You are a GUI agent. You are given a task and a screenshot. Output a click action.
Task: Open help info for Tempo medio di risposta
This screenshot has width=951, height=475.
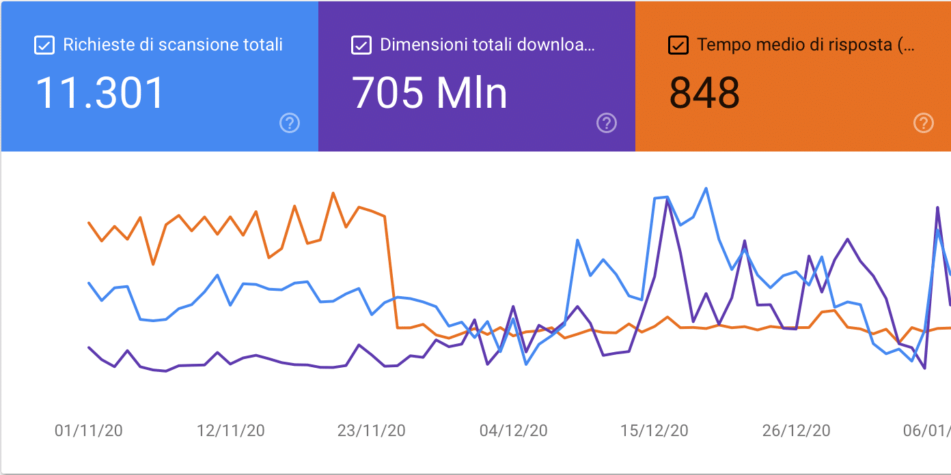pyautogui.click(x=924, y=124)
